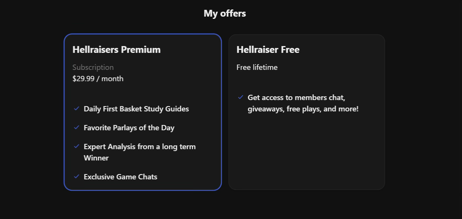Expand the Hellraisers Premium feature list
This screenshot has height=219, width=462.
coord(143,112)
